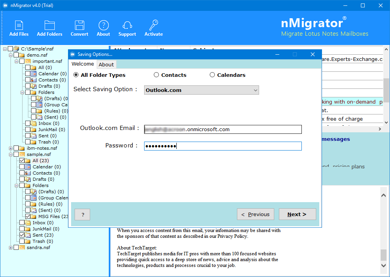The height and width of the screenshot is (277, 390).
Task: Switch to the Welcome tab
Action: (83, 64)
